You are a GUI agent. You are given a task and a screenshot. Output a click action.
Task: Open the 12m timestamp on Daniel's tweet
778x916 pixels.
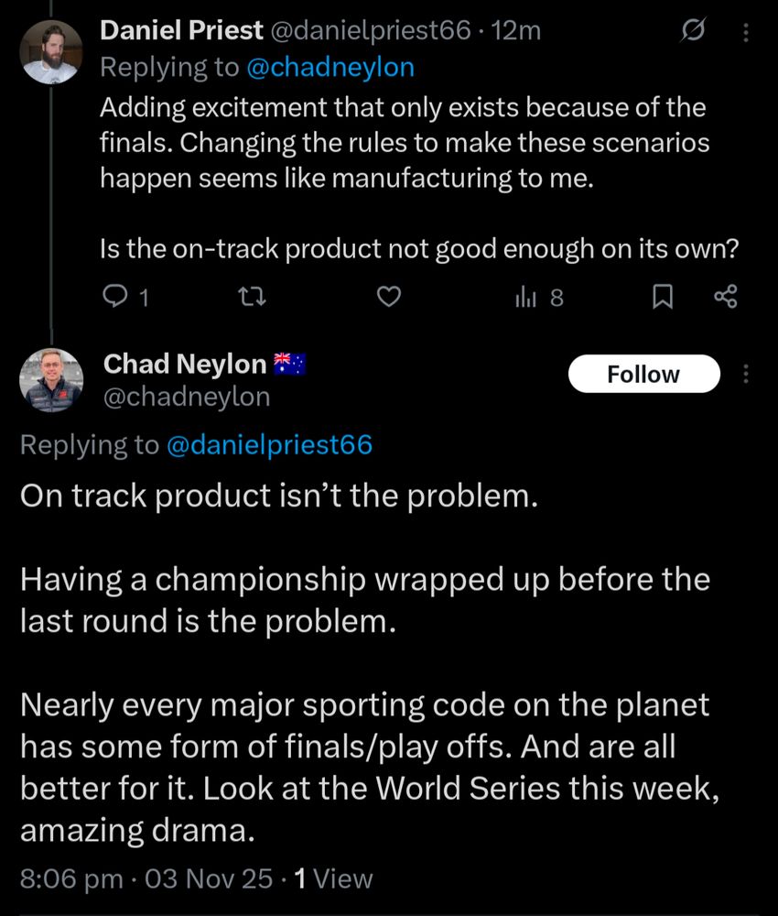516,30
